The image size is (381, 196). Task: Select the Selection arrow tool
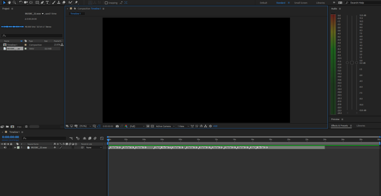tap(5, 2)
